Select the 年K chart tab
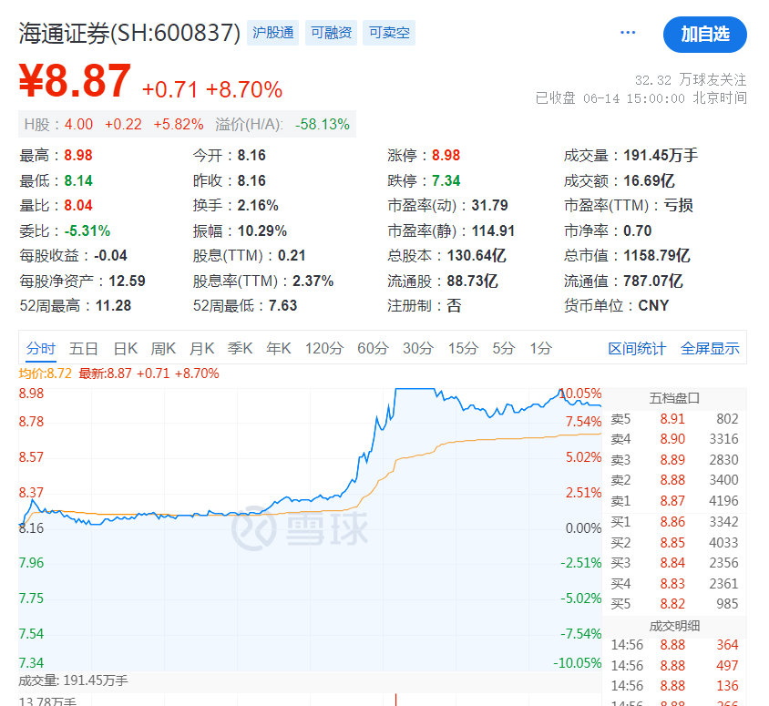 (x=278, y=348)
